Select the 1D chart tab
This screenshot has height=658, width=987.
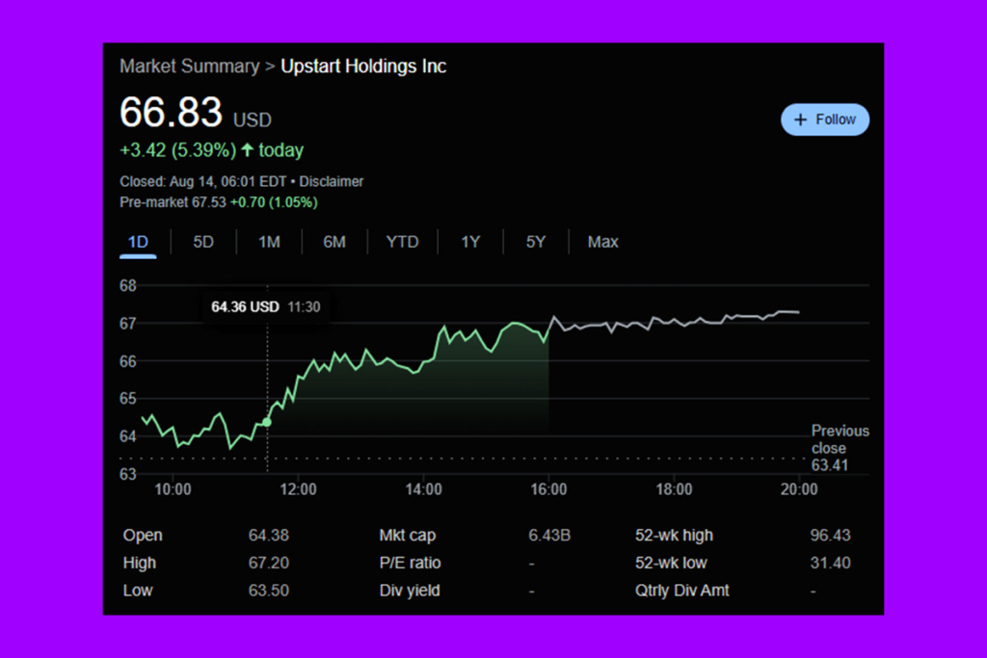[138, 242]
